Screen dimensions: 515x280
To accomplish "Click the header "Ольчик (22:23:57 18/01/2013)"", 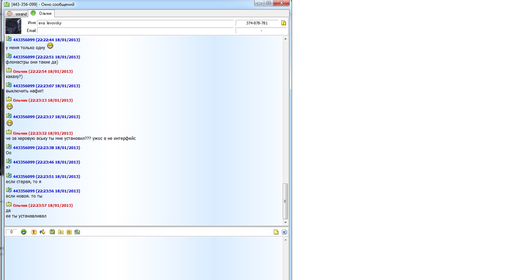I will (x=43, y=205).
